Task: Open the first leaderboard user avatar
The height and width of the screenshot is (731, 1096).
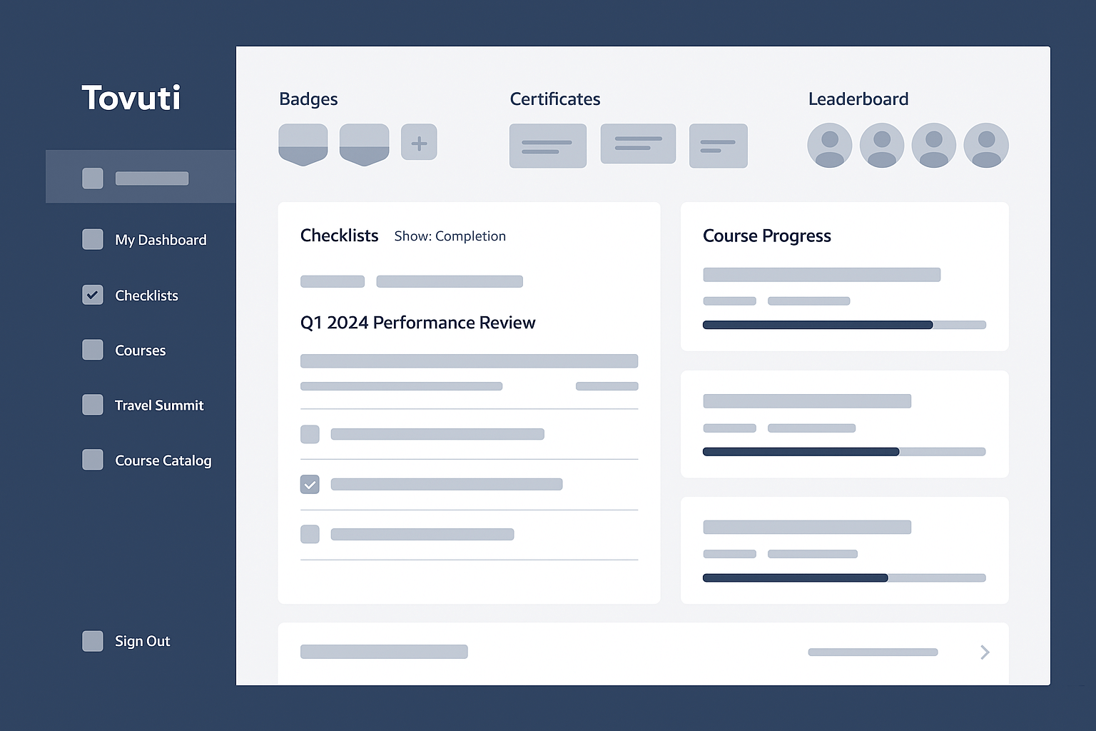Action: point(829,146)
